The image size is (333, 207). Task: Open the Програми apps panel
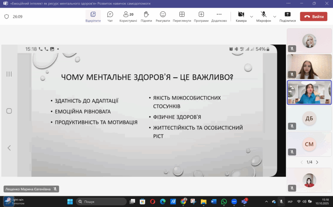point(201,17)
